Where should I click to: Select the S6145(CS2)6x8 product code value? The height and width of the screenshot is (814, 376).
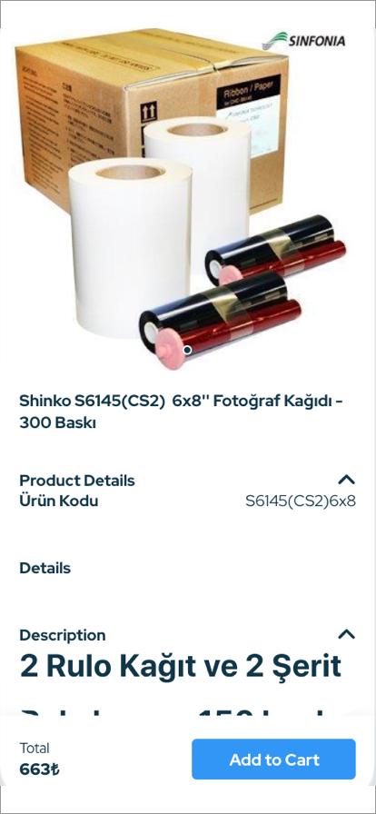click(301, 501)
